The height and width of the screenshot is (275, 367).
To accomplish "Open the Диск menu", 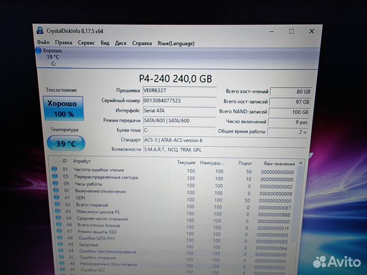I will coord(120,43).
